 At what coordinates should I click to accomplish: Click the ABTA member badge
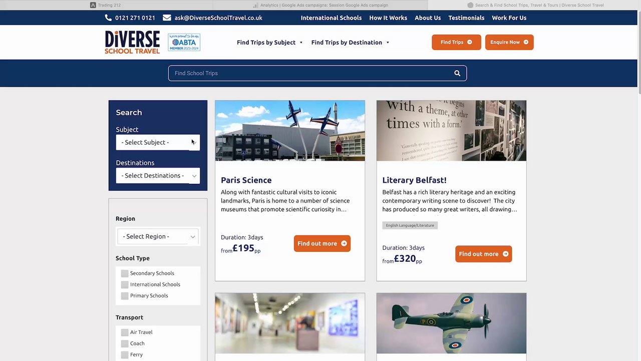184,42
